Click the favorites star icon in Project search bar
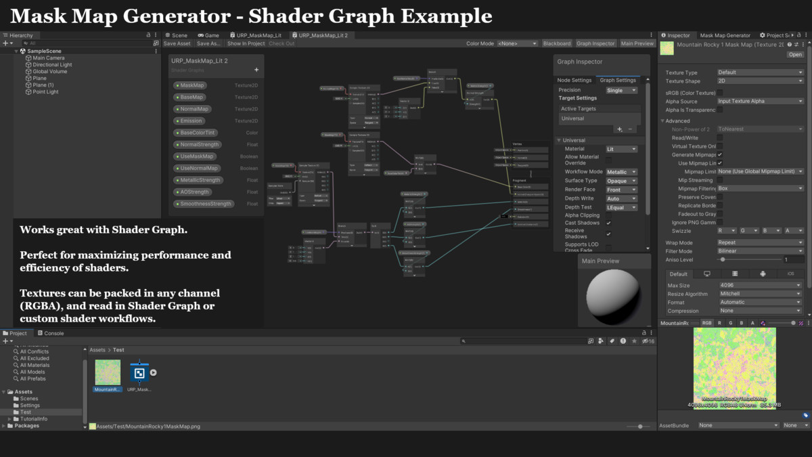 tap(633, 341)
